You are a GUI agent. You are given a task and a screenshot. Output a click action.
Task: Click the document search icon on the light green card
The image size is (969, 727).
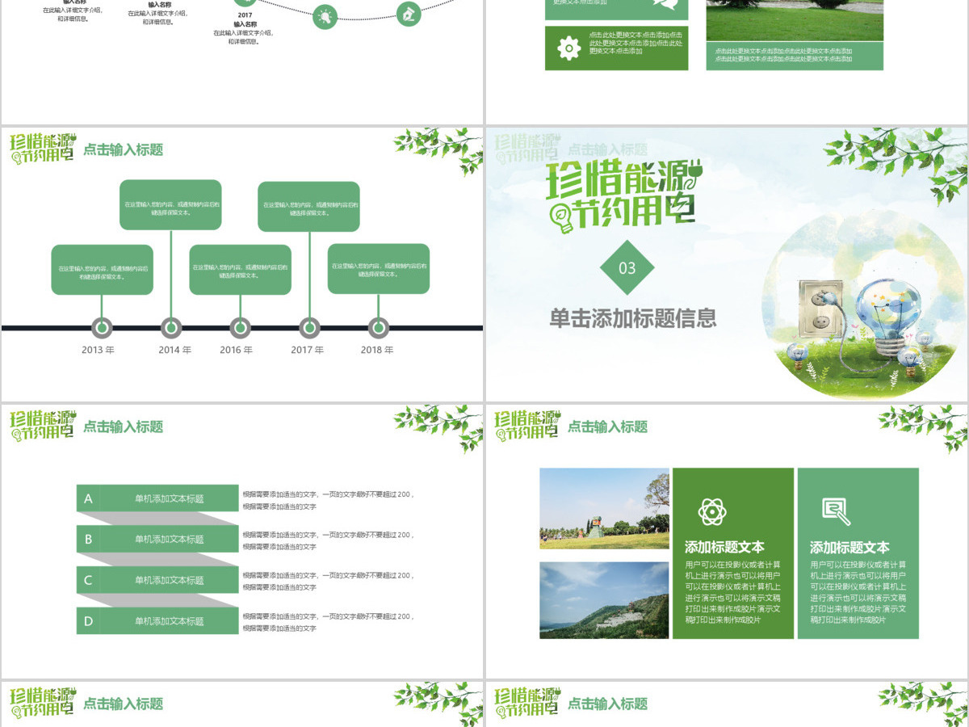click(x=837, y=511)
